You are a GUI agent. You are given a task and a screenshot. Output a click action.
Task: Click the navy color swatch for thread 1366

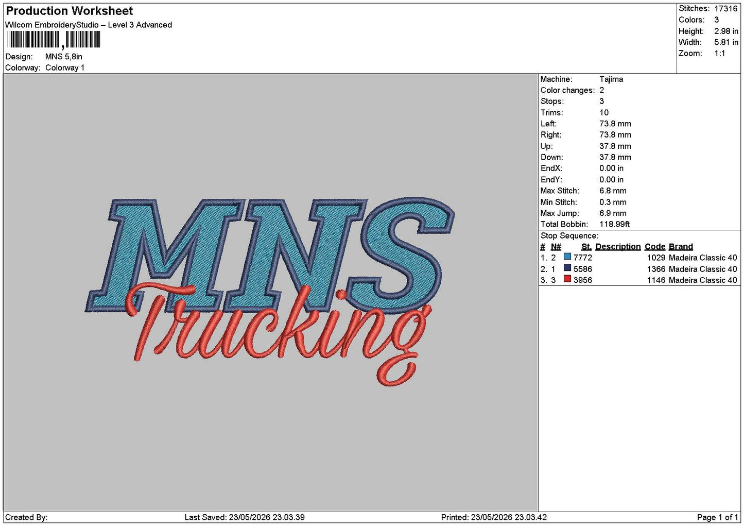point(567,268)
